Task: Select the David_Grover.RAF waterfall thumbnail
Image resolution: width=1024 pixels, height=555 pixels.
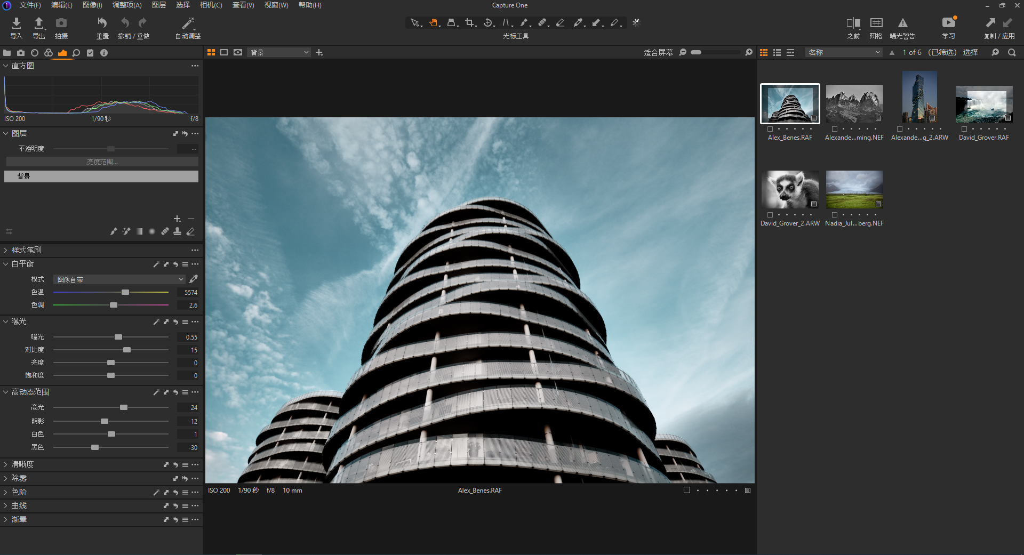Action: (984, 104)
